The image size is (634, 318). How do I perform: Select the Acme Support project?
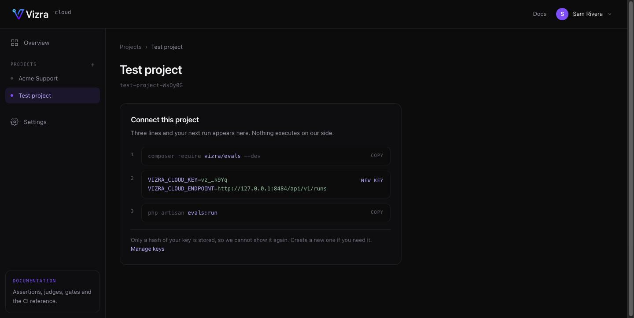(x=52, y=78)
